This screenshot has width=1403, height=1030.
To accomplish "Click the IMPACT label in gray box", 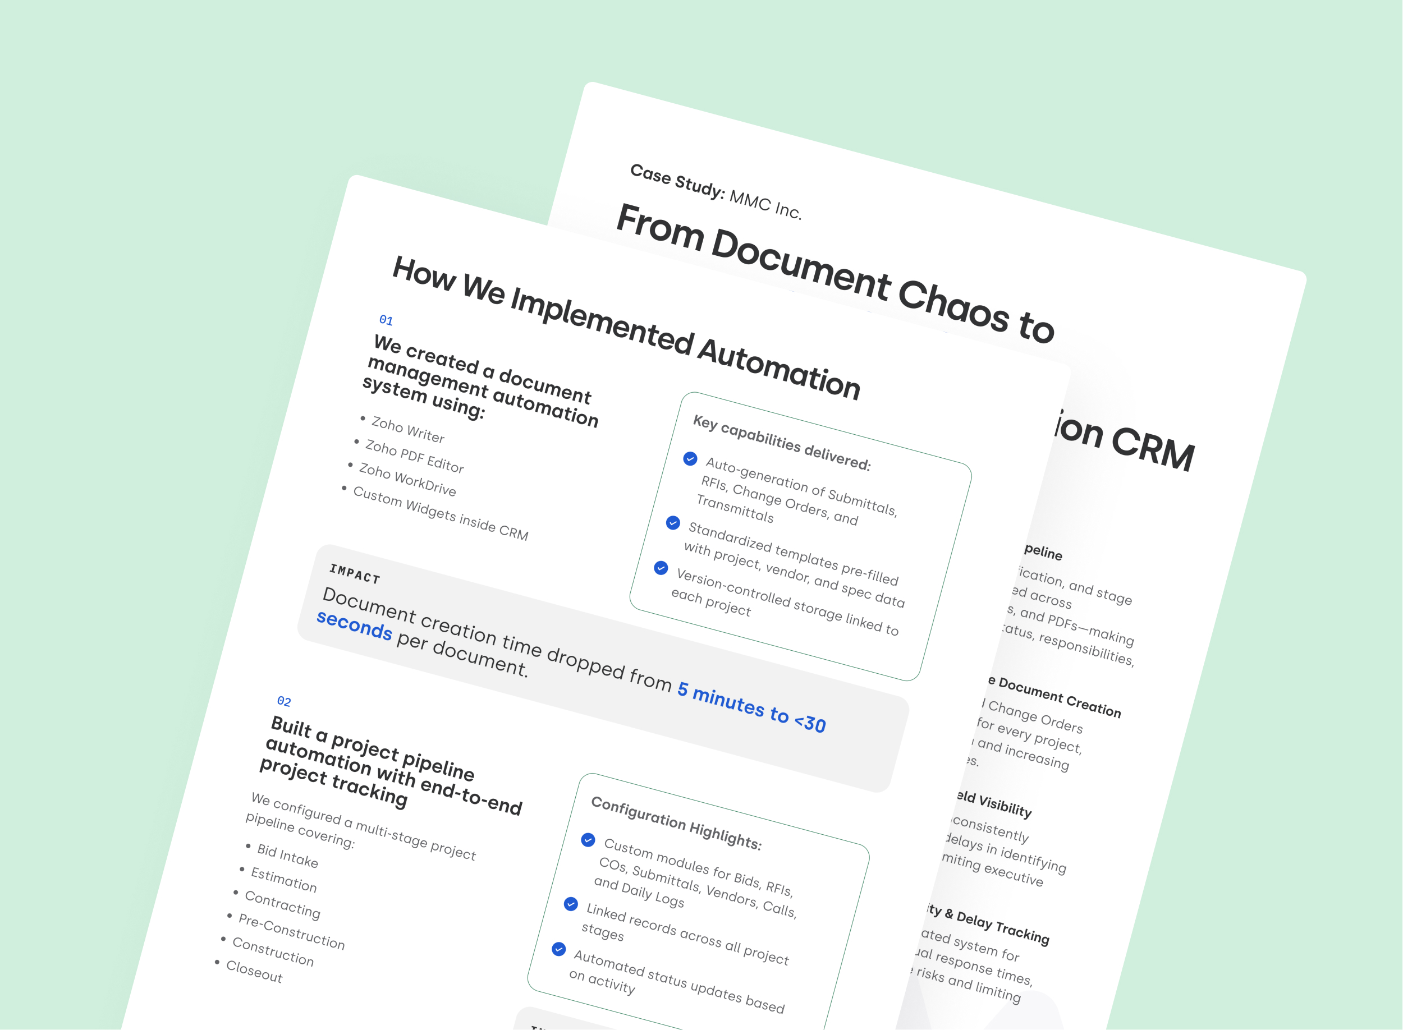I will [354, 574].
